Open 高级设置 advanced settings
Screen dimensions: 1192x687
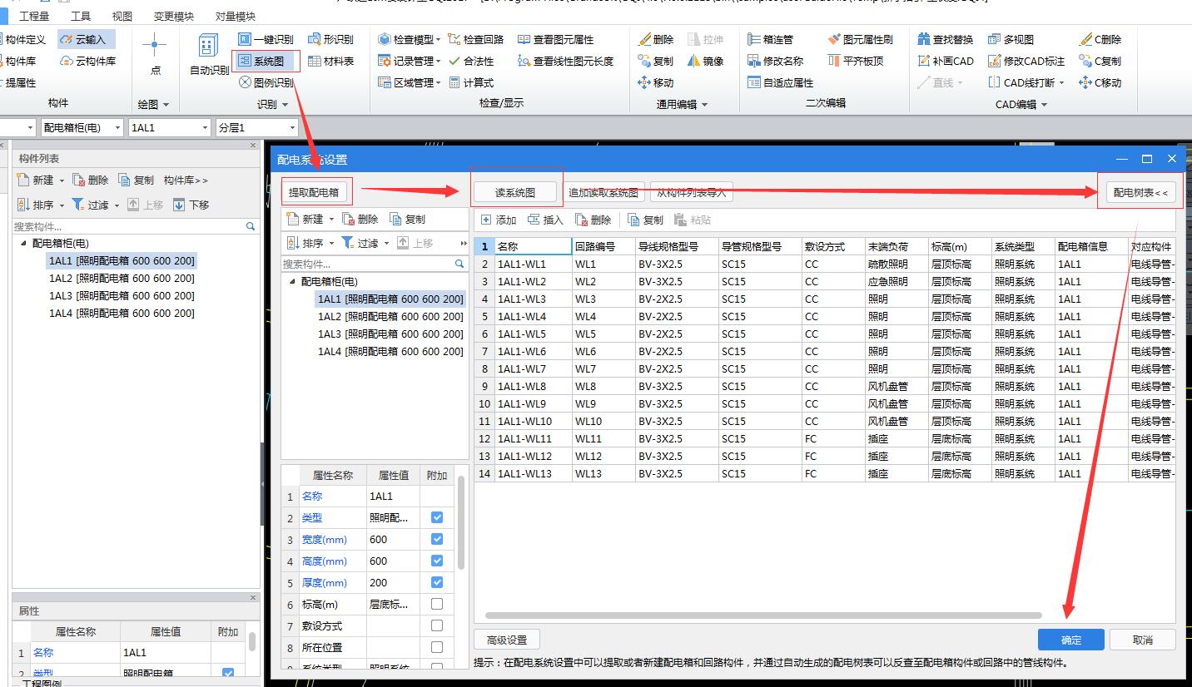pyautogui.click(x=507, y=640)
